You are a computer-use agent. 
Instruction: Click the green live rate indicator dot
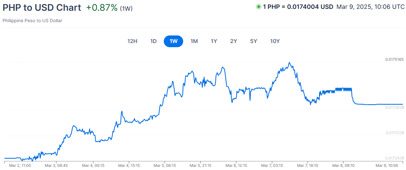pos(259,7)
